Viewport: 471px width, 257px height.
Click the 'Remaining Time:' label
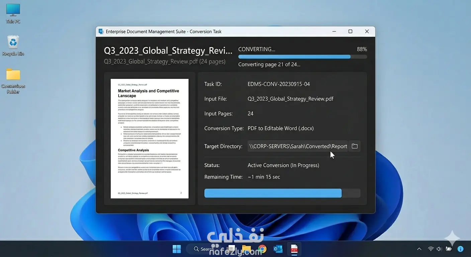pyautogui.click(x=223, y=177)
